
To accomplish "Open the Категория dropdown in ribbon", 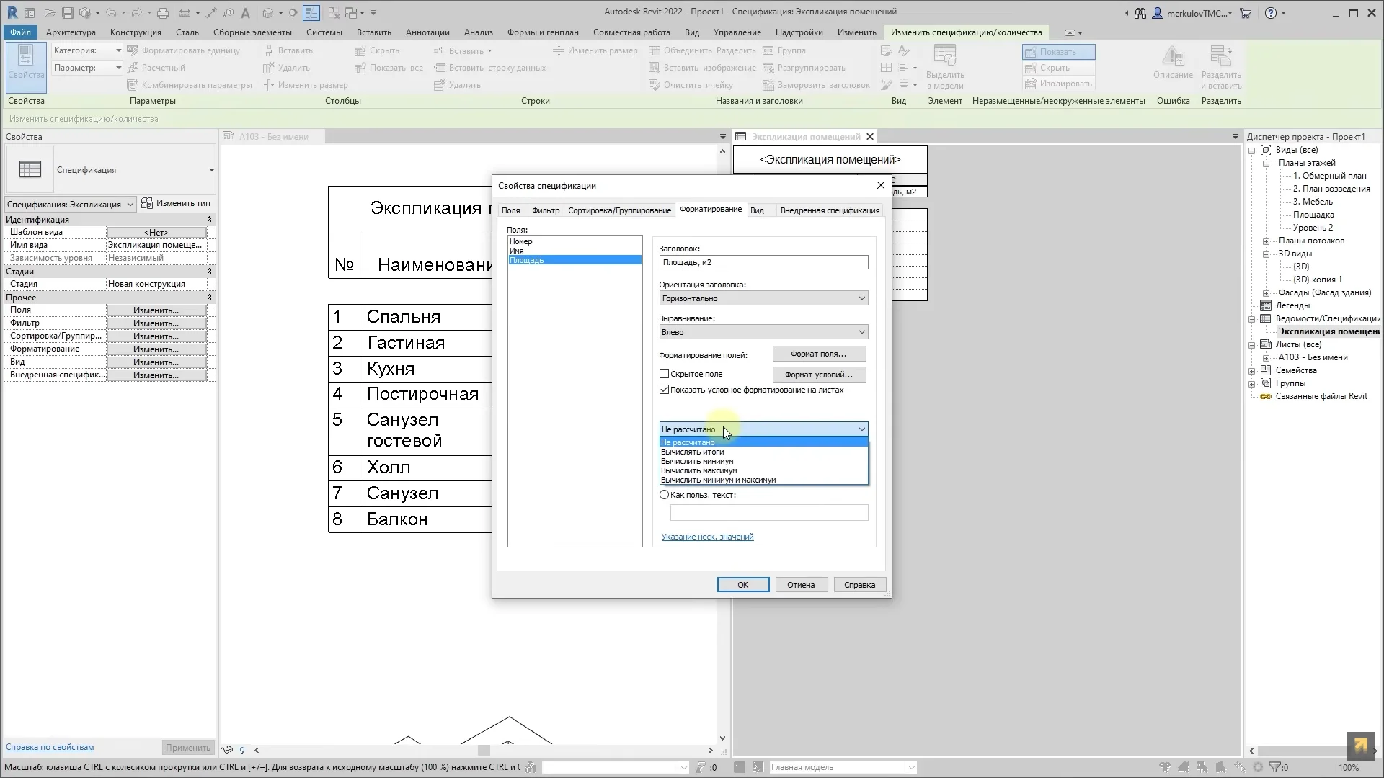I will pyautogui.click(x=86, y=50).
